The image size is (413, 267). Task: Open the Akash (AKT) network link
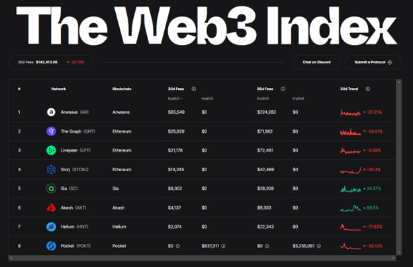[x=73, y=208]
